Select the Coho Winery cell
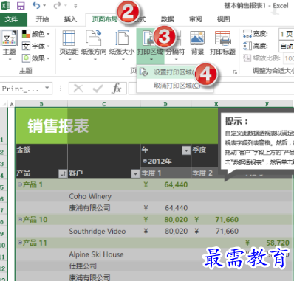This screenshot has width=294, height=281. click(x=104, y=196)
